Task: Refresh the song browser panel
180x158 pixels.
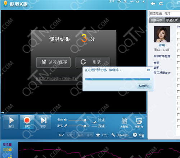Action: 161,4
